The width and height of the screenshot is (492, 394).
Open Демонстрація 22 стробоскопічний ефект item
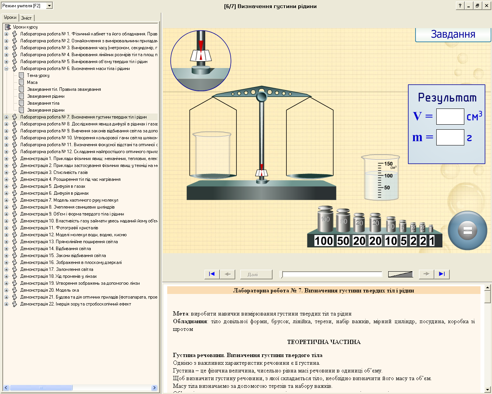(76, 304)
